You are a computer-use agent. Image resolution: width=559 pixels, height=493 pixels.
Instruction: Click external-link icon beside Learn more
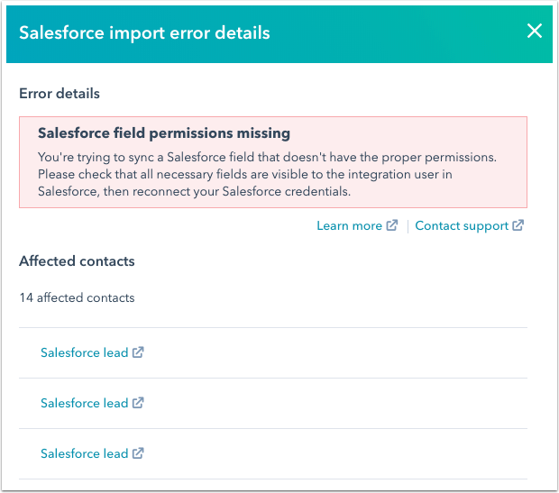[x=392, y=226]
